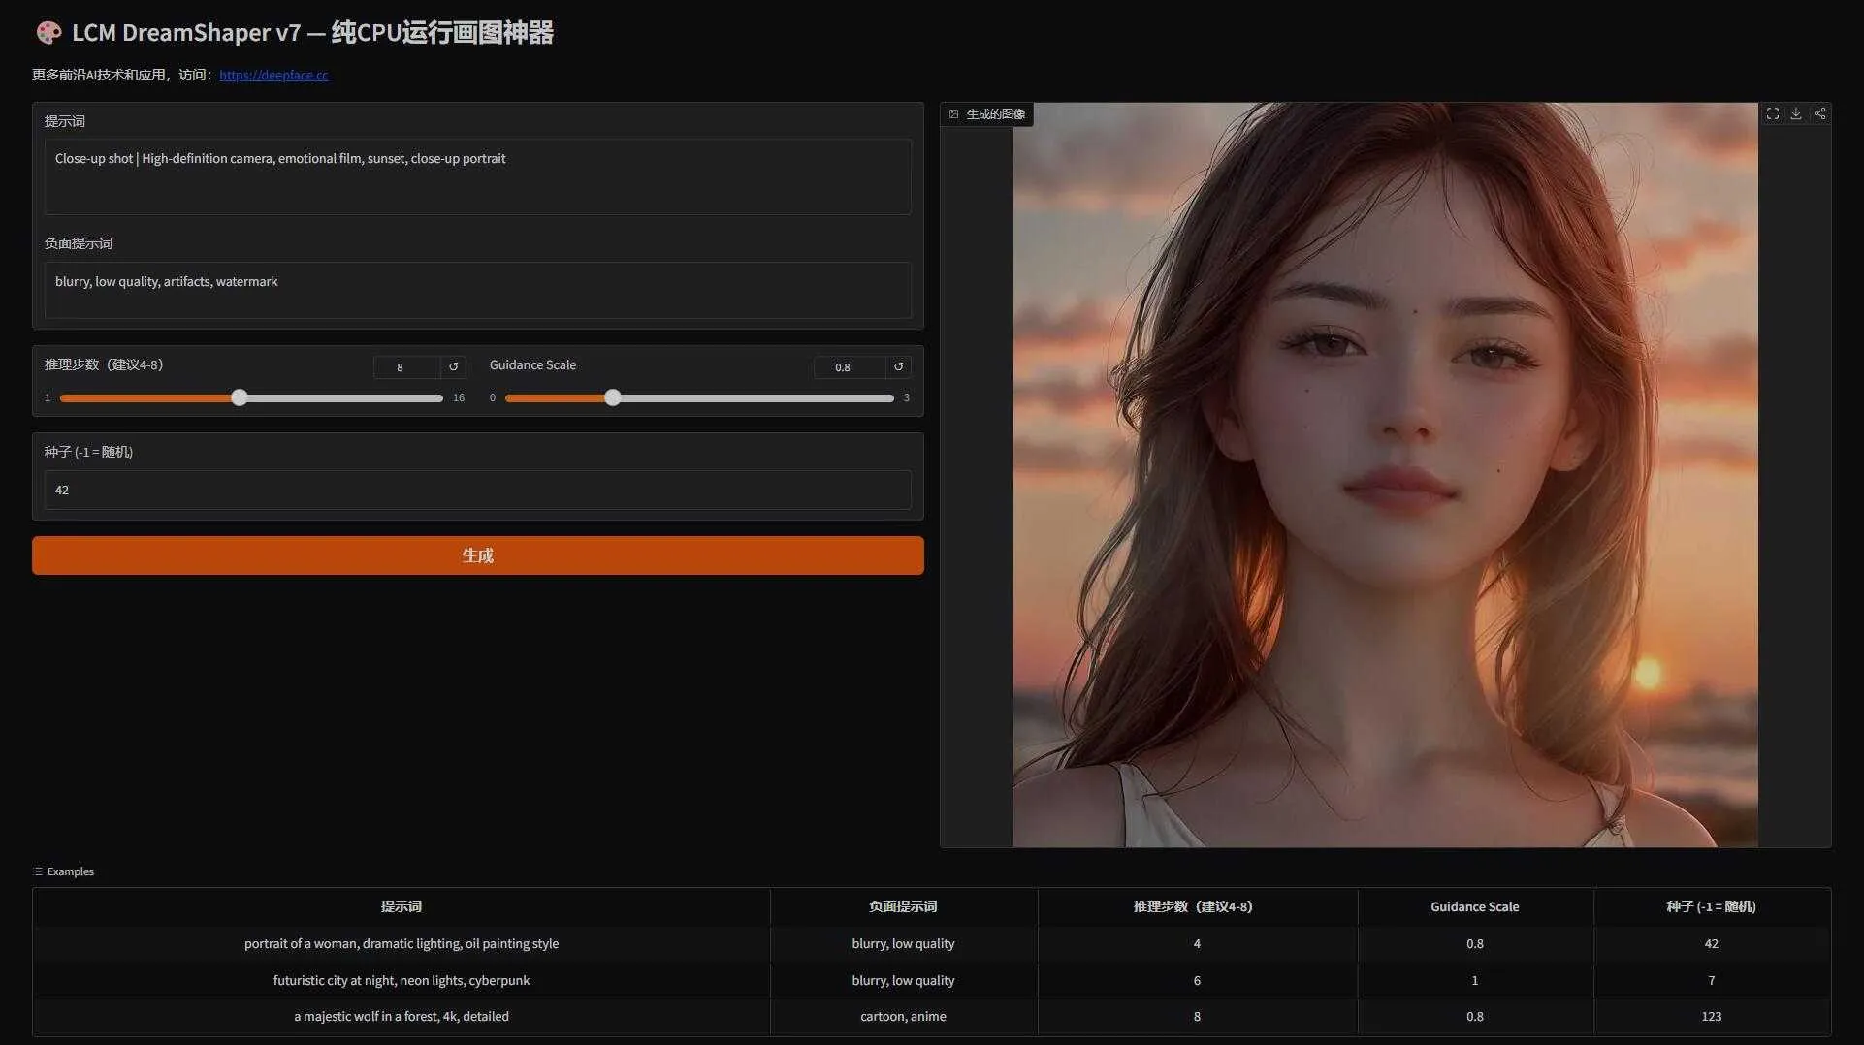Open the generated image in fullscreen
This screenshot has width=1864, height=1045.
coord(1773,113)
